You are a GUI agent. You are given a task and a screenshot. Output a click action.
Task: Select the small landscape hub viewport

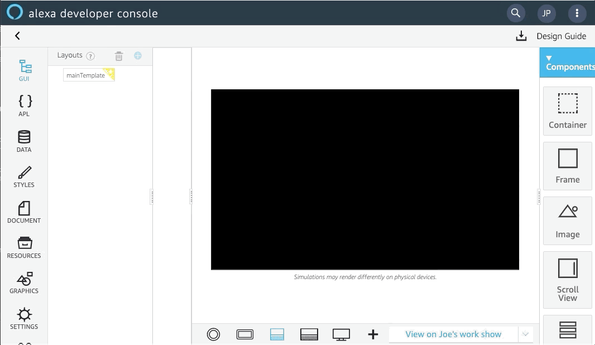[244, 334]
